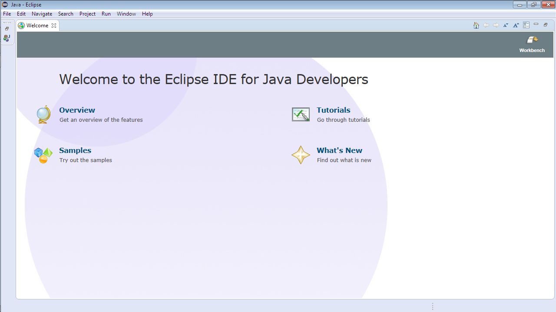
Task: Click the dotted handle in bottom status bar
Action: tap(433, 306)
